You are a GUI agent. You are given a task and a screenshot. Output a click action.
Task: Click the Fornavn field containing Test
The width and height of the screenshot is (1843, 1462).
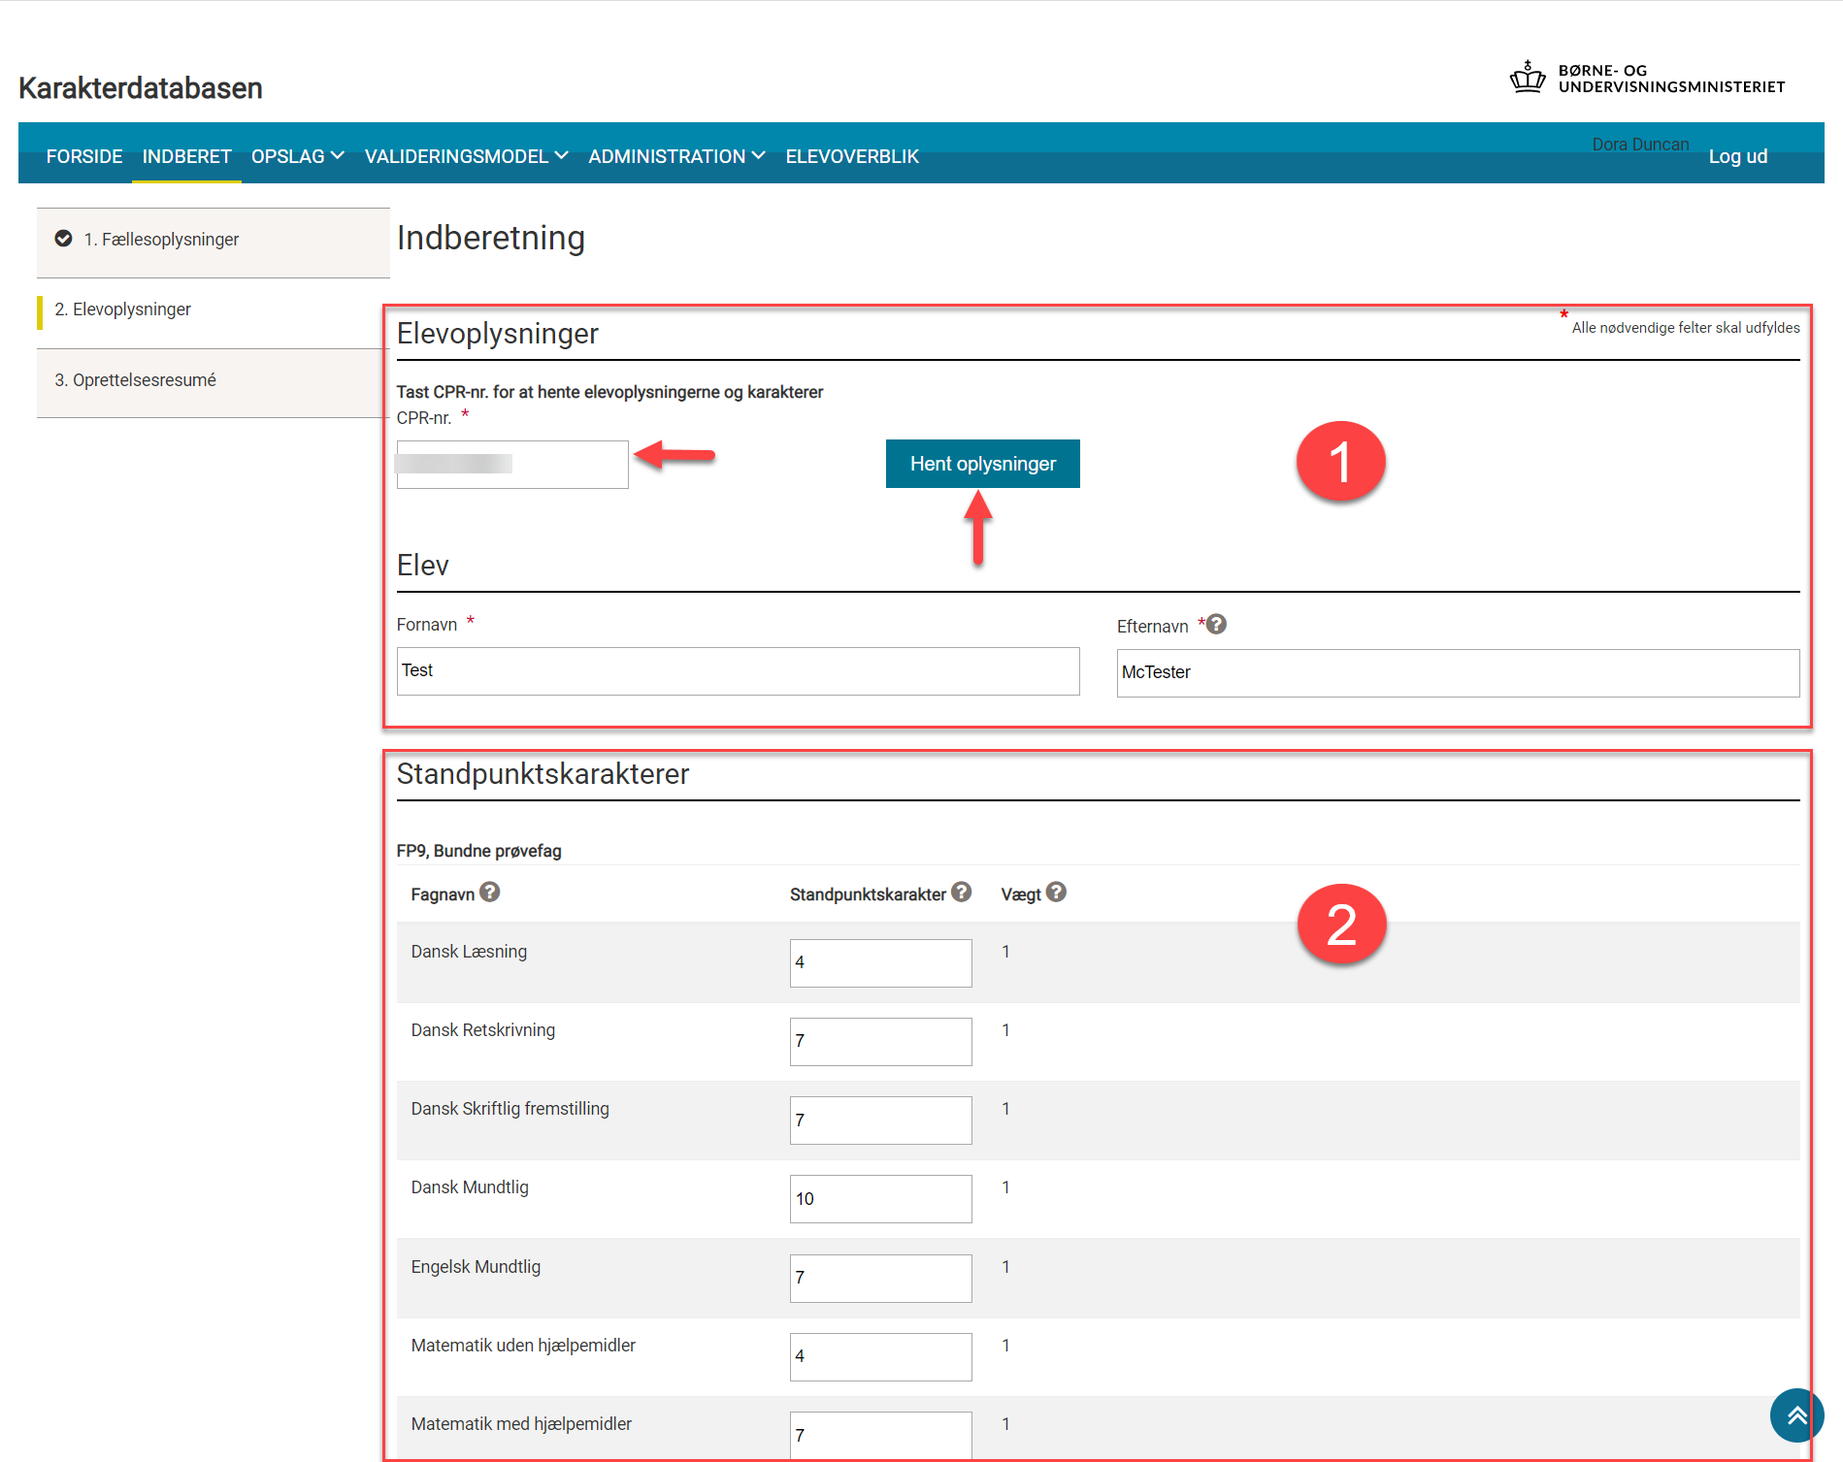pyautogui.click(x=738, y=671)
